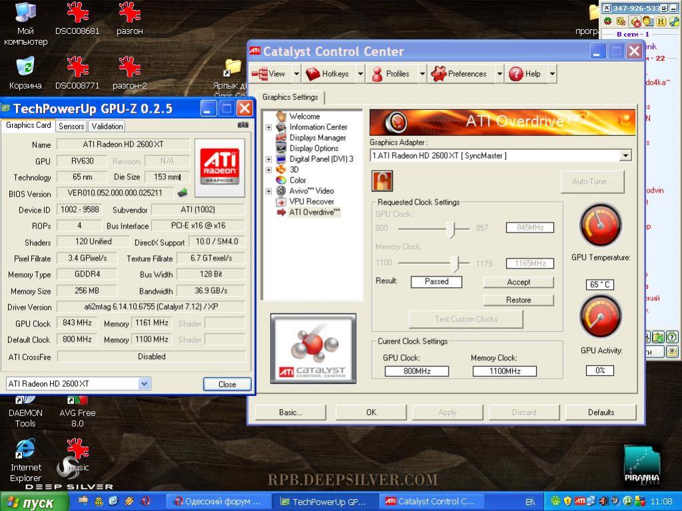This screenshot has width=682, height=511.
Task: Toggle the messenger groups G icon
Action: [x=621, y=21]
